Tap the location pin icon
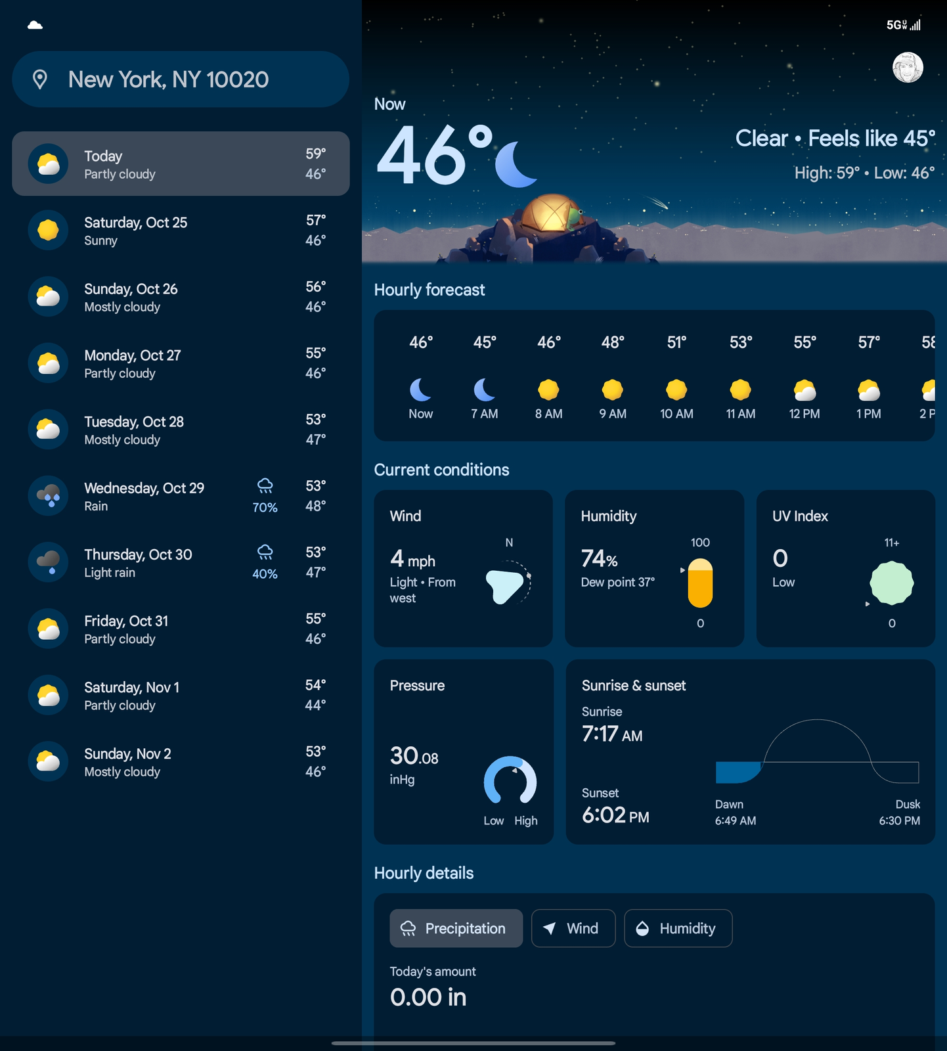 point(40,79)
